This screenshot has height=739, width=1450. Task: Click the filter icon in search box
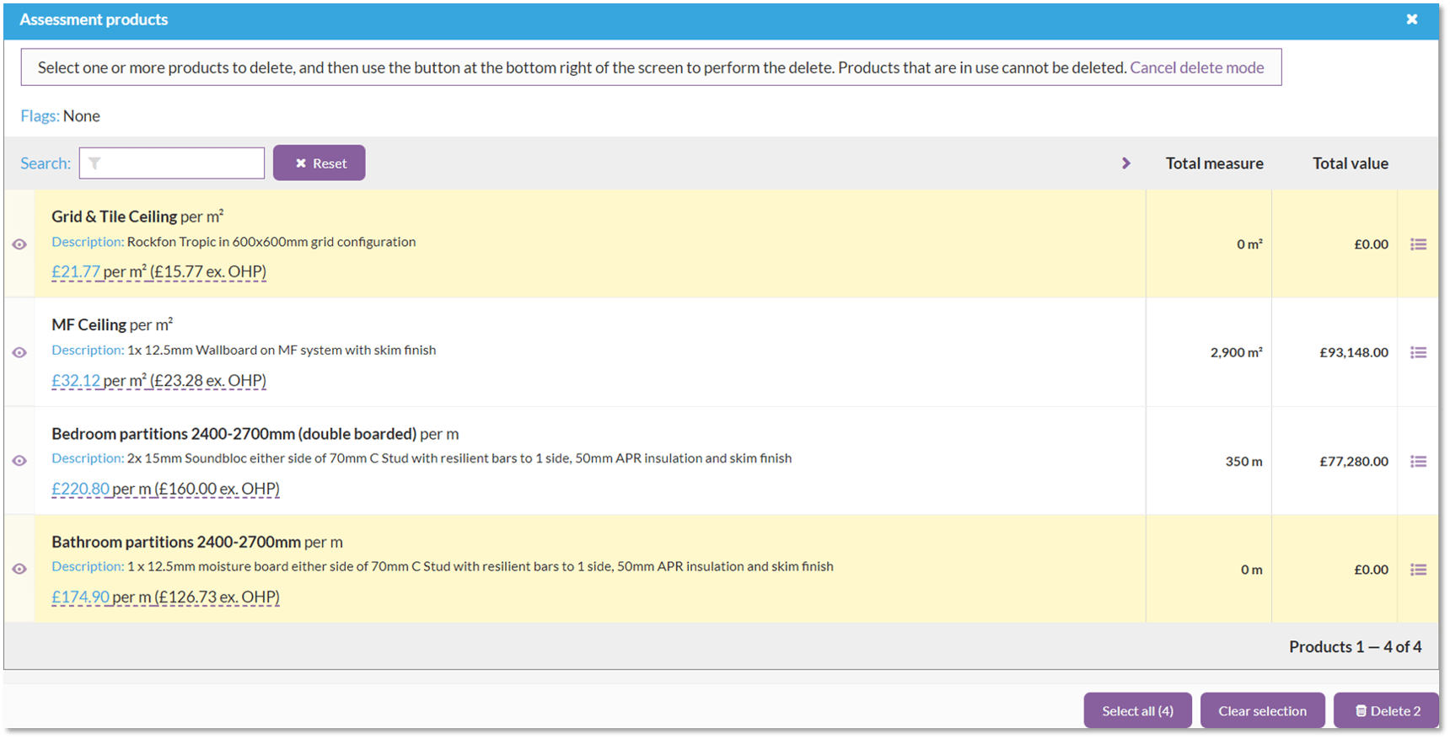[94, 163]
